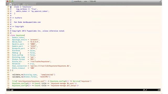This screenshot has height=94, width=168.
Task: Close the vim terminal window
Action: tap(8, 1)
